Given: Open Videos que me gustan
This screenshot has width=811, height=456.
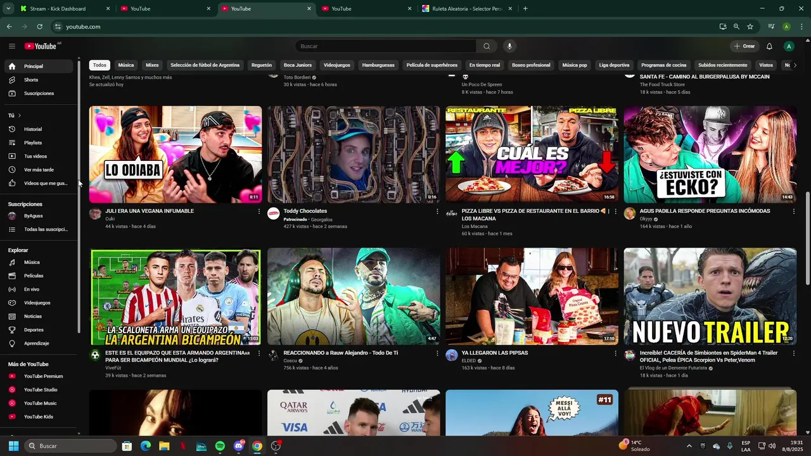Looking at the screenshot, I should tap(39, 183).
